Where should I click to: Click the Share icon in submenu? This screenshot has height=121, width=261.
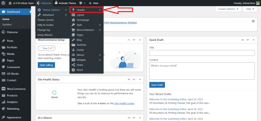pos(73,65)
